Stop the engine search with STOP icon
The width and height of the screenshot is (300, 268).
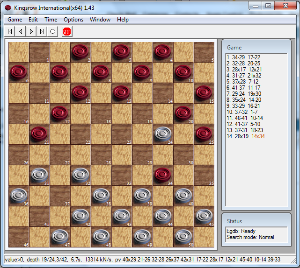[x=67, y=31]
